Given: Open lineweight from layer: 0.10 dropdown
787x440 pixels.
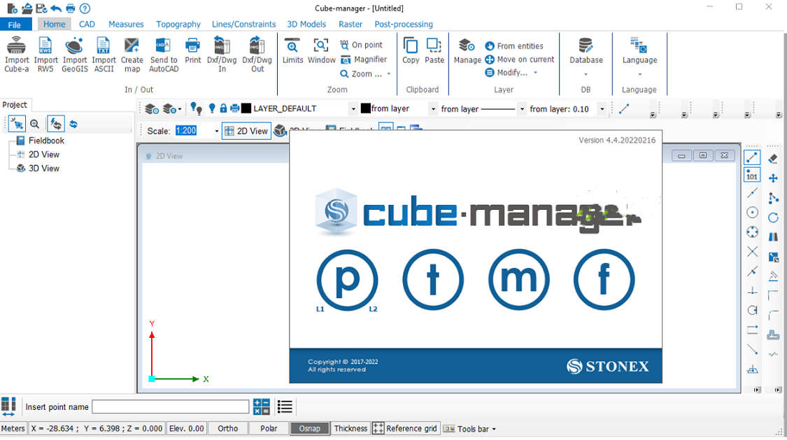Looking at the screenshot, I should click(602, 109).
